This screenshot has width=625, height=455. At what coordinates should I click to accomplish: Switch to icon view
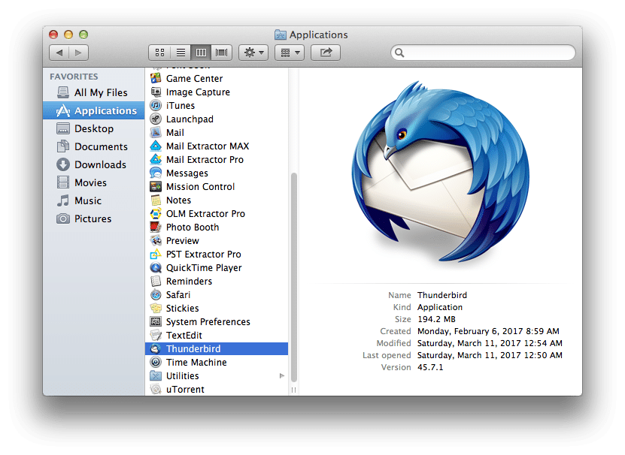pyautogui.click(x=159, y=52)
